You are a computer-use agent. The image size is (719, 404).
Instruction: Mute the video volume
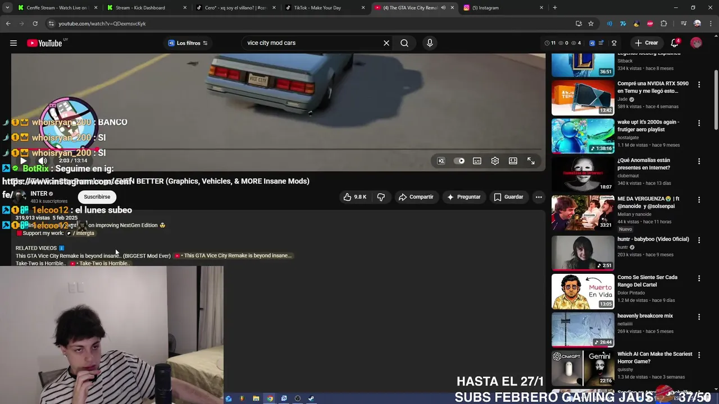[43, 161]
